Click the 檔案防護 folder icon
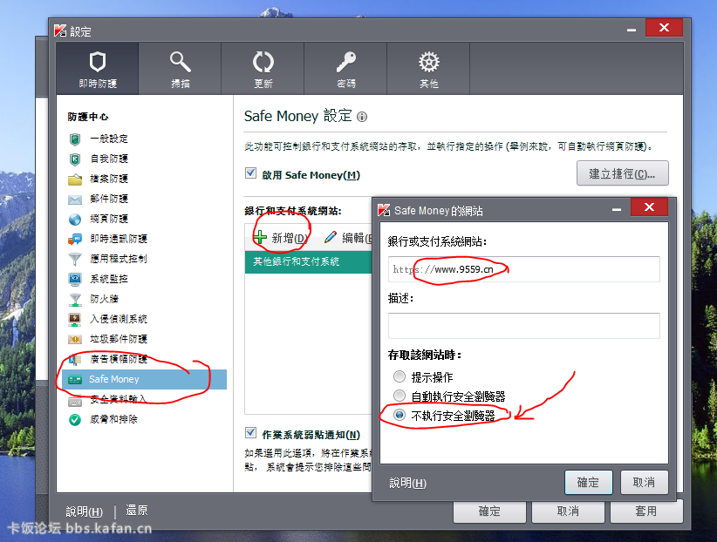 click(75, 180)
